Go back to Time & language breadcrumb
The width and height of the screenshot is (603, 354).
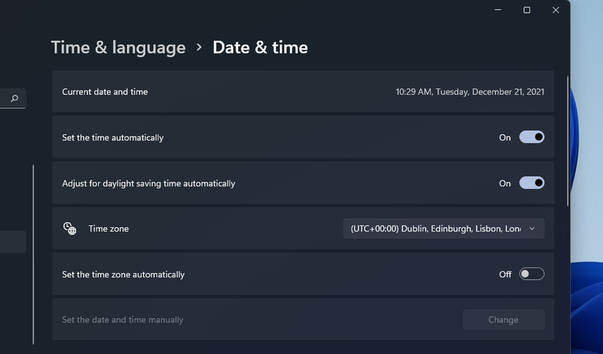coord(118,48)
